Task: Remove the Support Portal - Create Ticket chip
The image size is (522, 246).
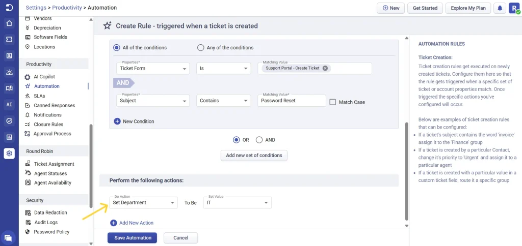Action: click(x=325, y=68)
